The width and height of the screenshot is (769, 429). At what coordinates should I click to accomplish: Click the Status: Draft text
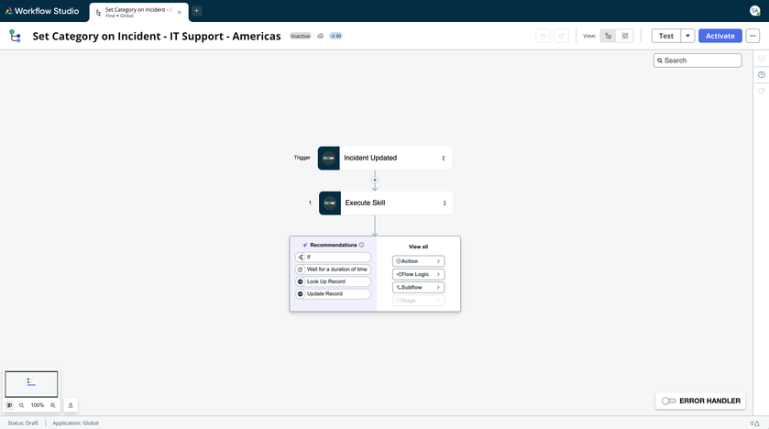[x=23, y=423]
